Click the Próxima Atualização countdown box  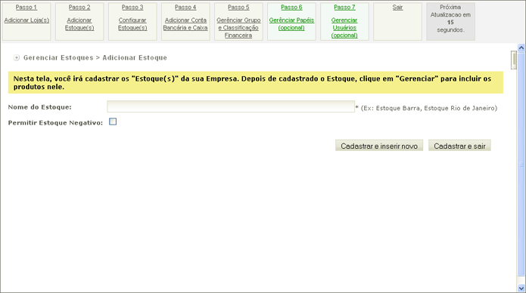click(x=450, y=22)
